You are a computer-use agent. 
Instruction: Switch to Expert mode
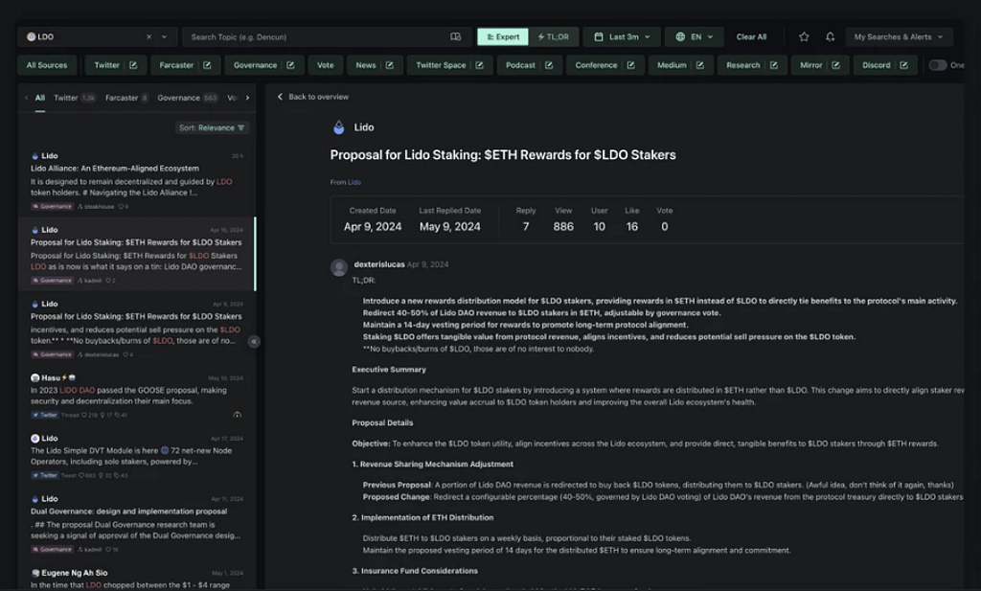pos(503,37)
